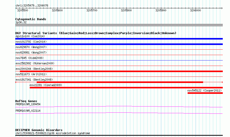
Task: Click the nsv829870 (Wong2007) text label
Action: pos(31,47)
